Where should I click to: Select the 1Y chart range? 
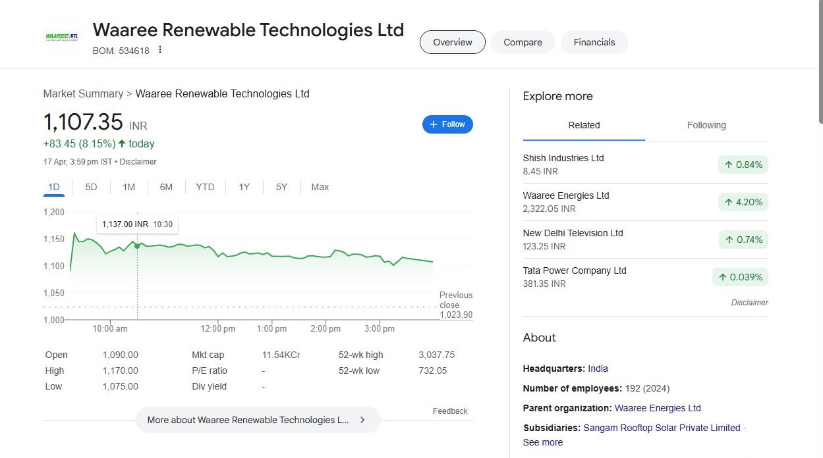coord(244,187)
